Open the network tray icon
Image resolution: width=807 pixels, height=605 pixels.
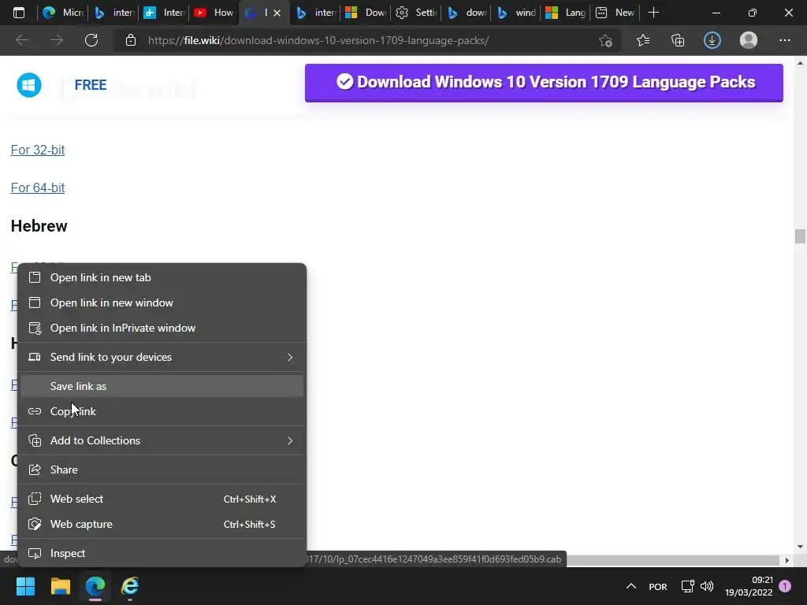(x=687, y=586)
